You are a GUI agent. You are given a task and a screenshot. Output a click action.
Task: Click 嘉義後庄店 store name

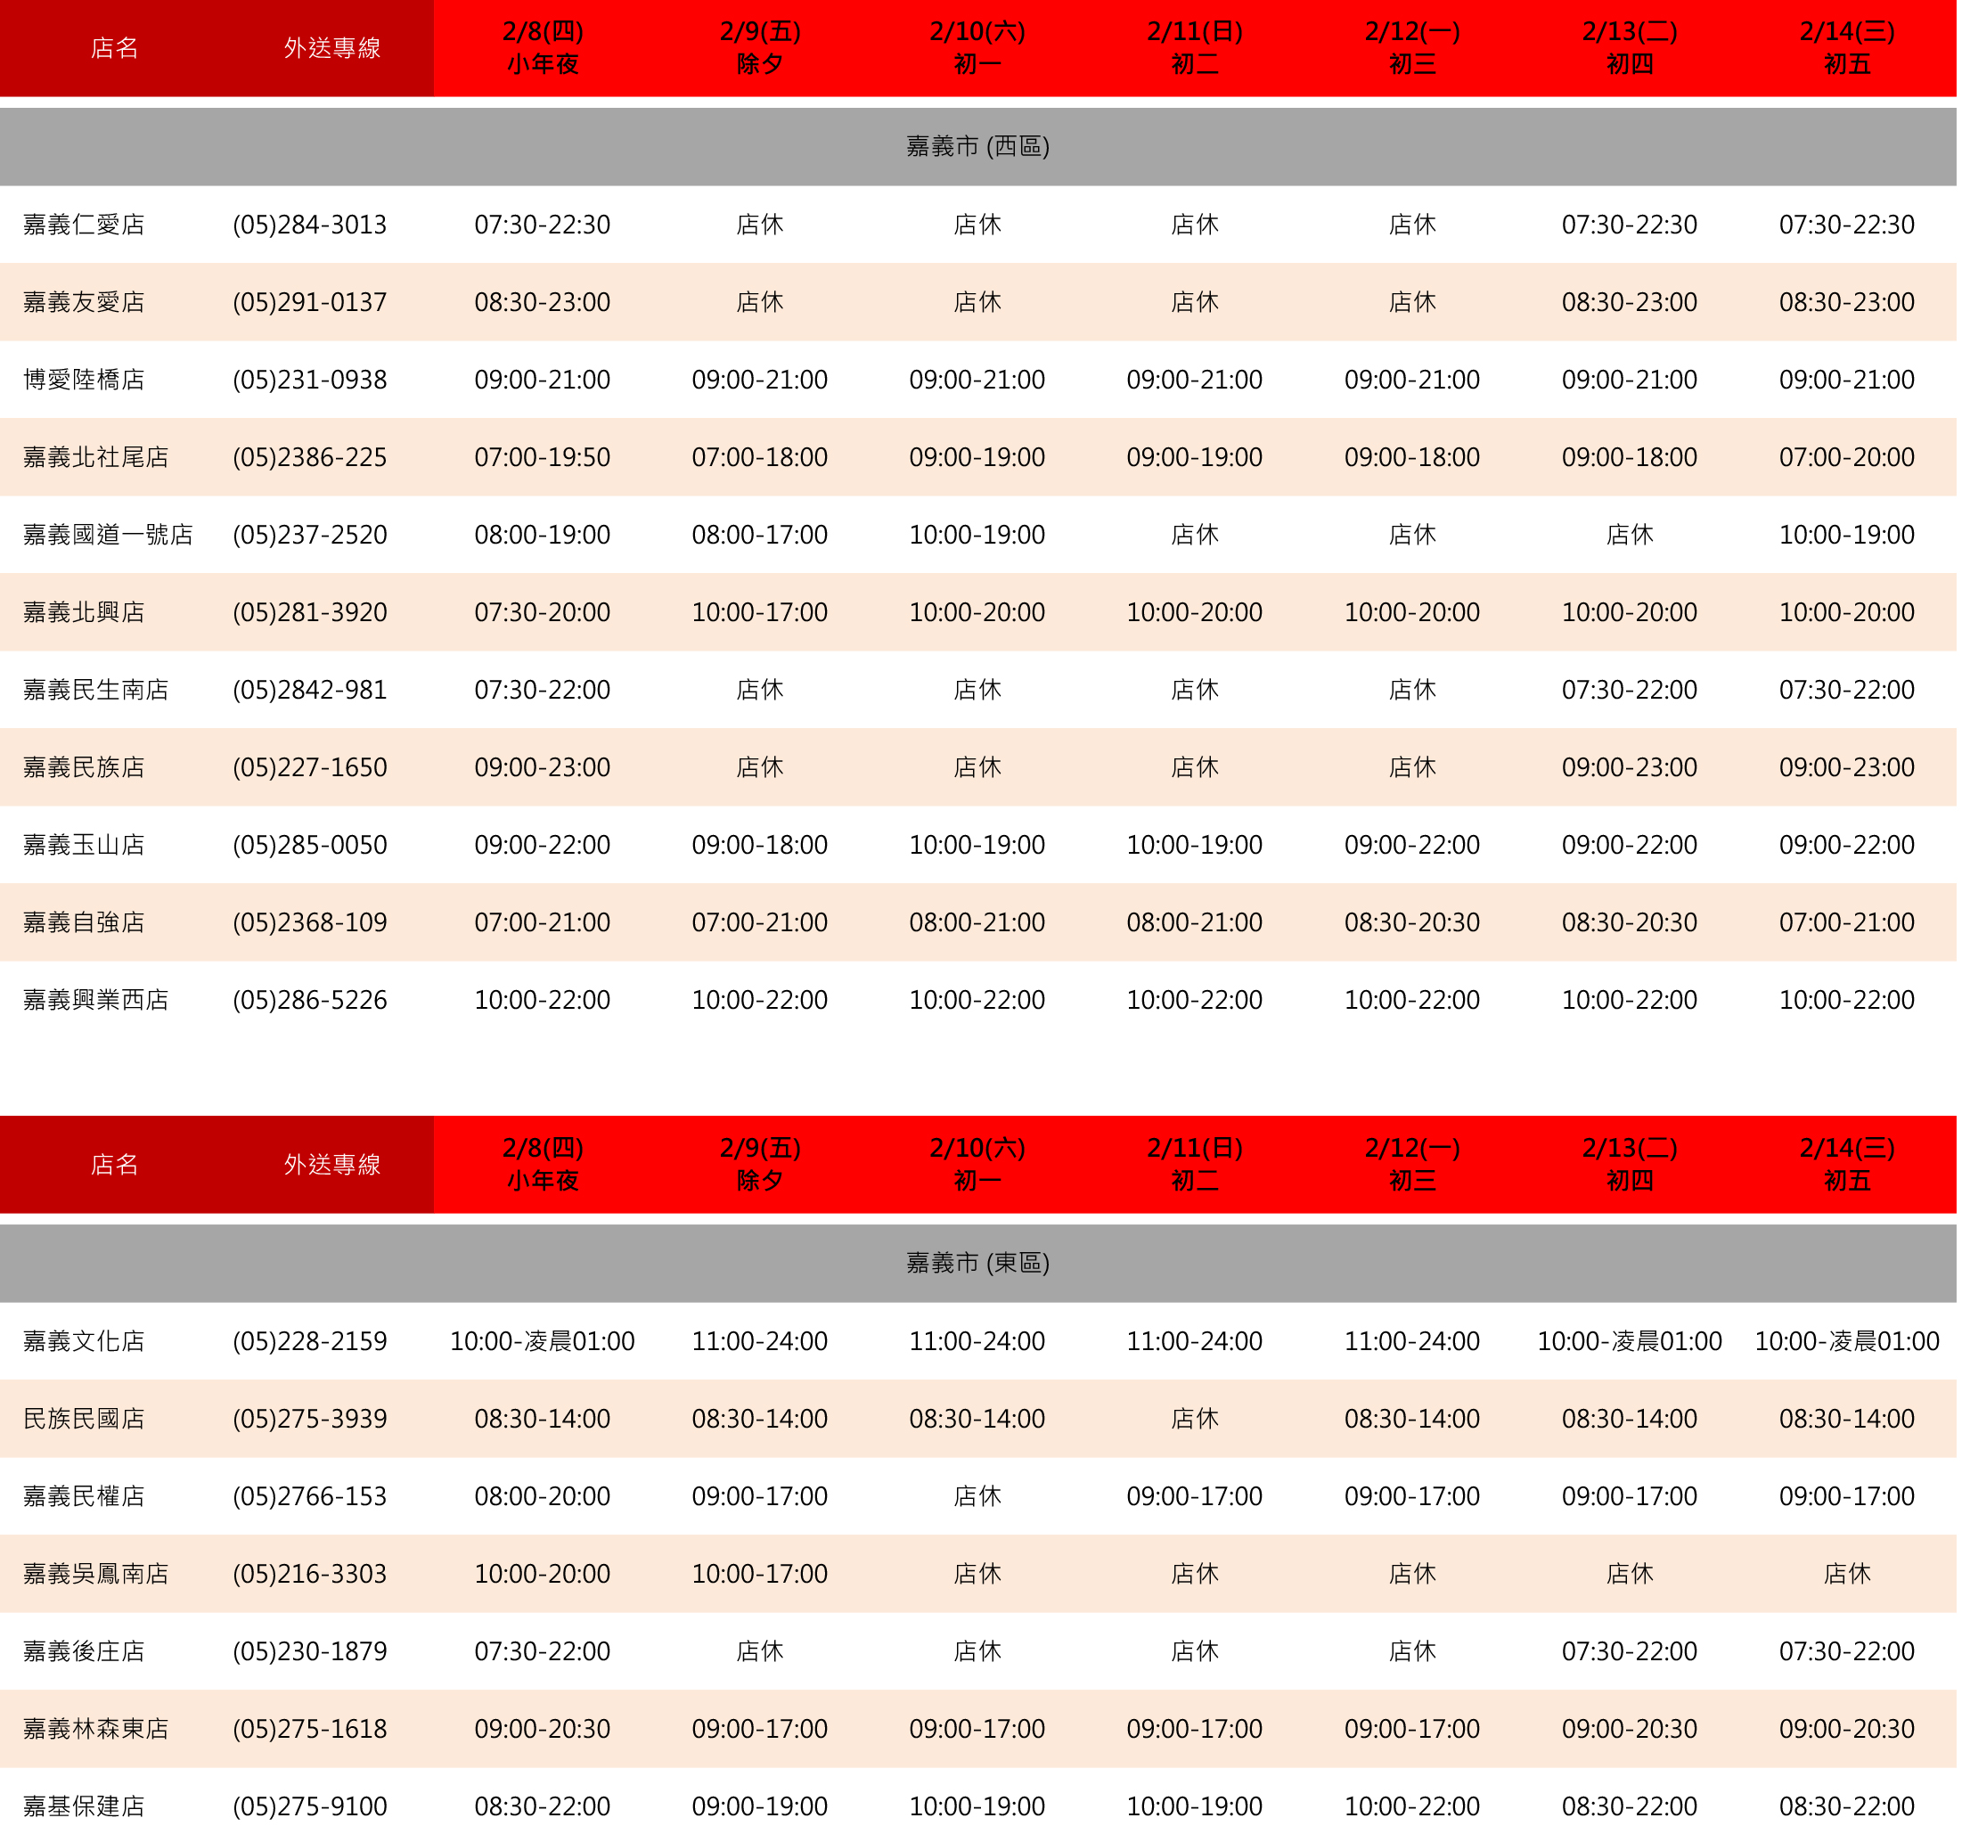click(x=84, y=1651)
